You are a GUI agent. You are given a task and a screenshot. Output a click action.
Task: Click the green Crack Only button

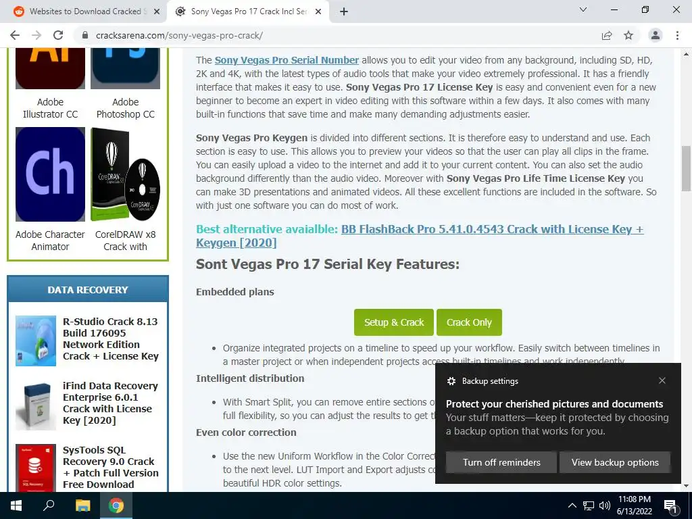pos(469,322)
